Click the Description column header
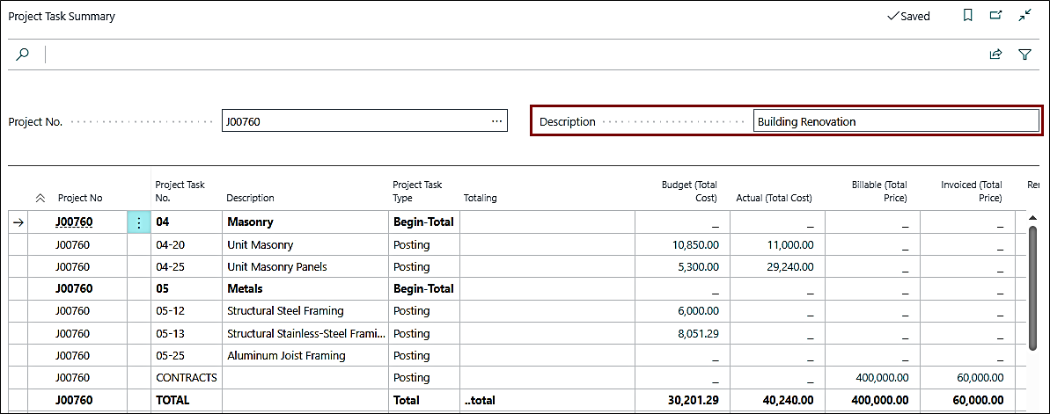1050x414 pixels. tap(250, 198)
